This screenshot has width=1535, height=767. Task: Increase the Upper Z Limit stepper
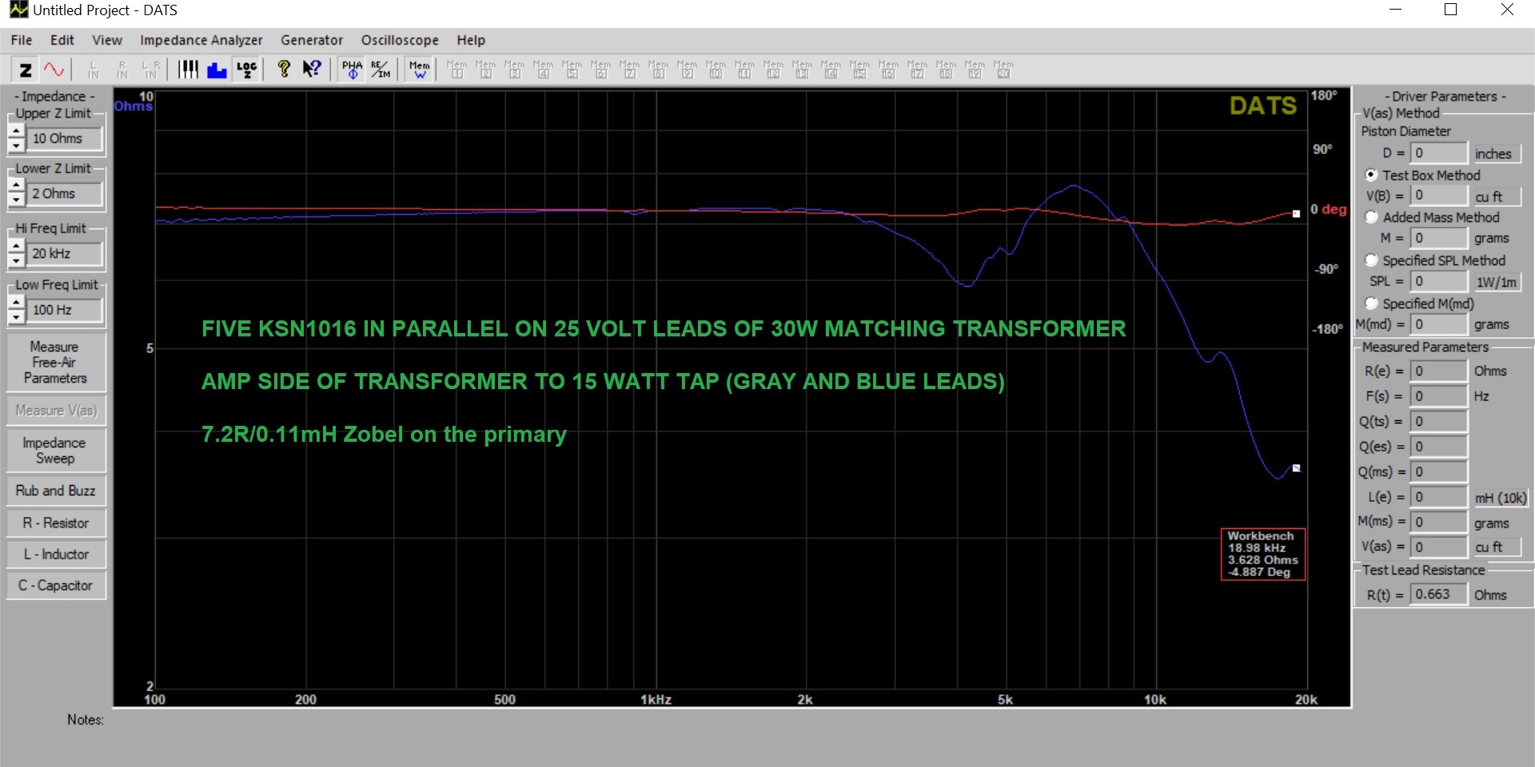[x=16, y=131]
